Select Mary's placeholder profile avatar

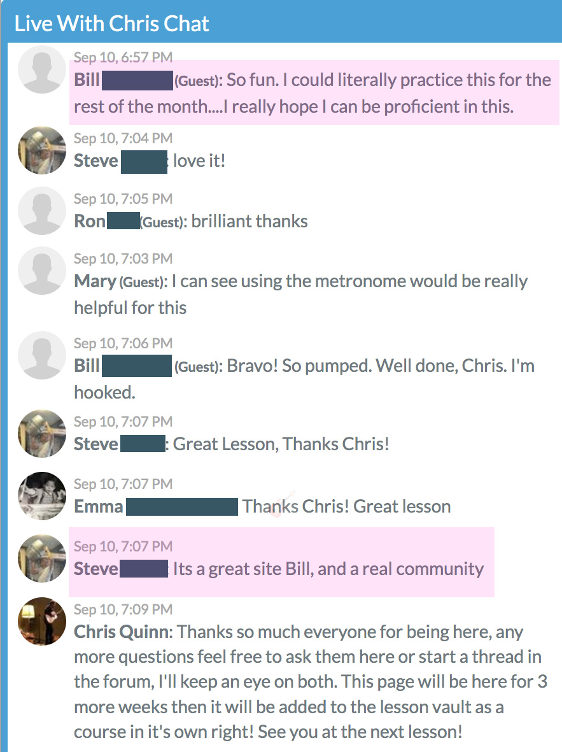click(42, 271)
